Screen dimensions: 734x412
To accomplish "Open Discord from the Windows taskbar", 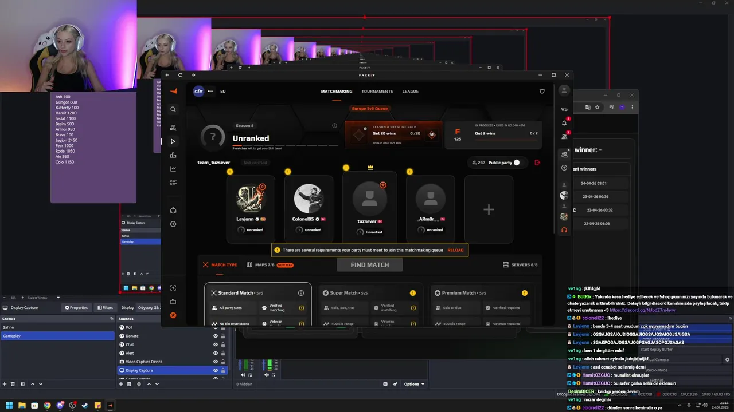I will [60, 405].
